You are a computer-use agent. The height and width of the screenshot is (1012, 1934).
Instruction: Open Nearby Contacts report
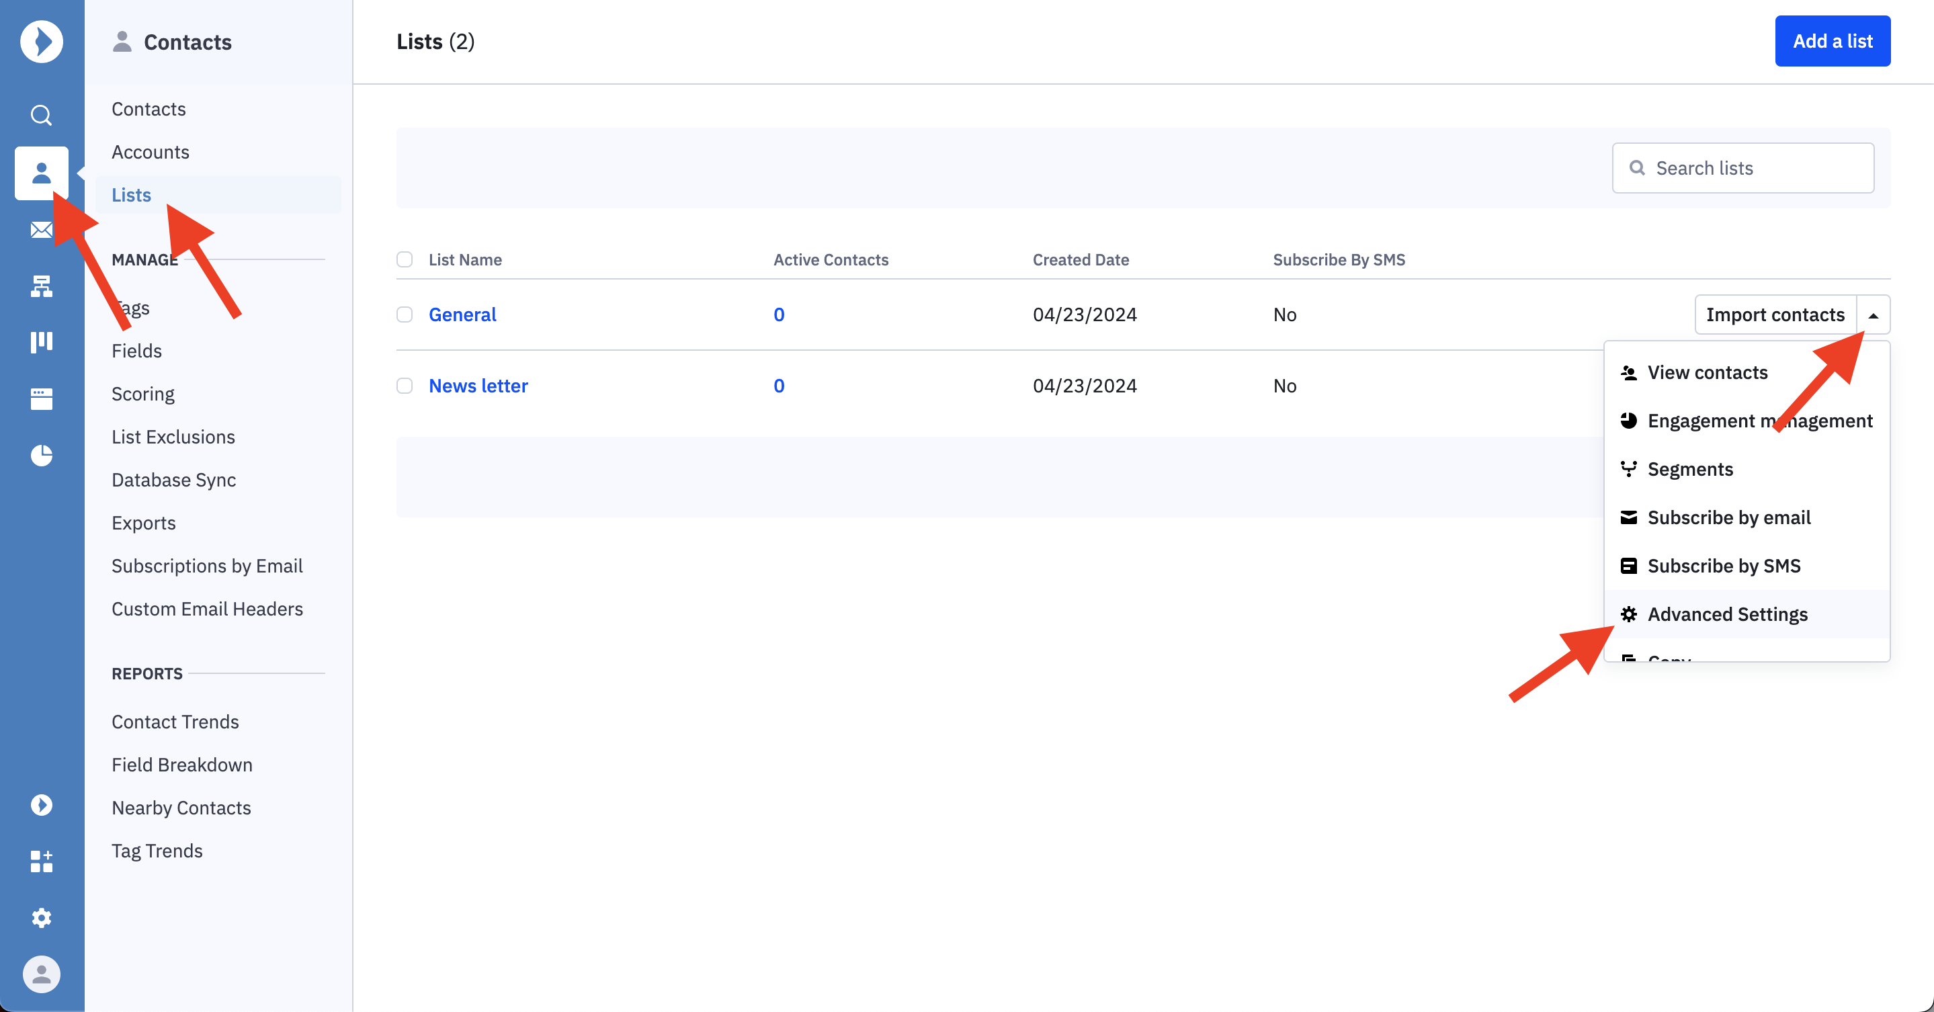point(181,808)
